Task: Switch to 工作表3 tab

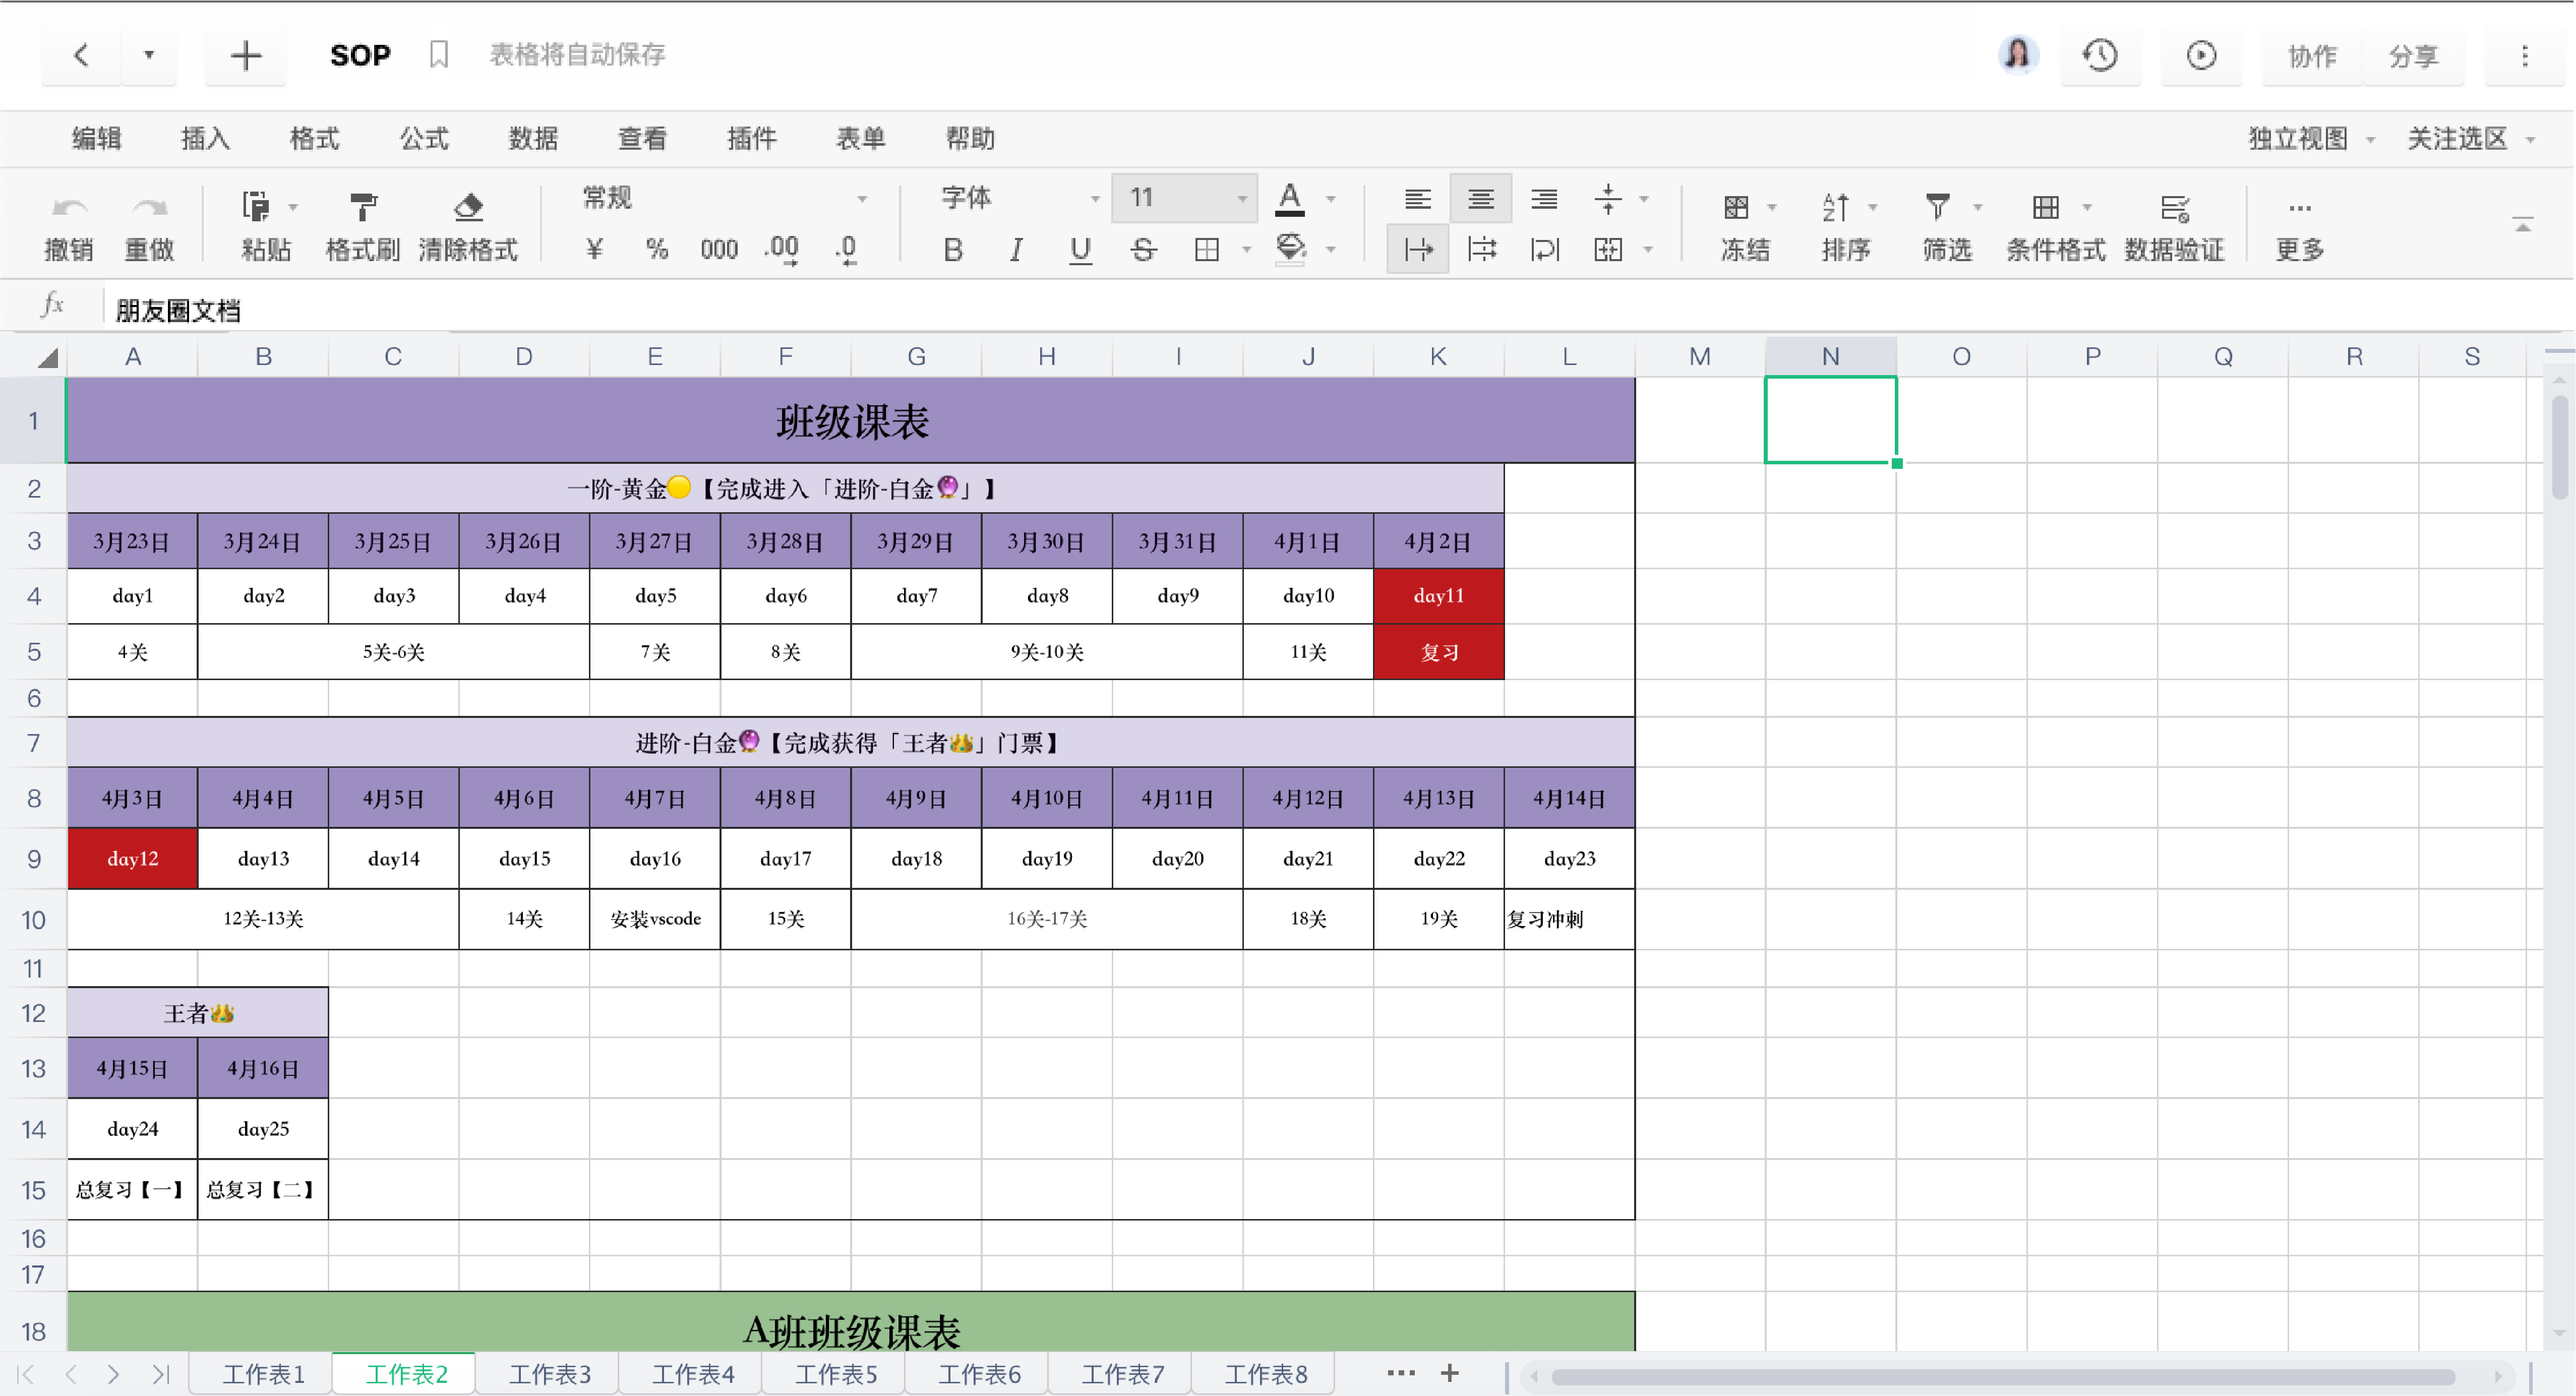Action: [549, 1374]
